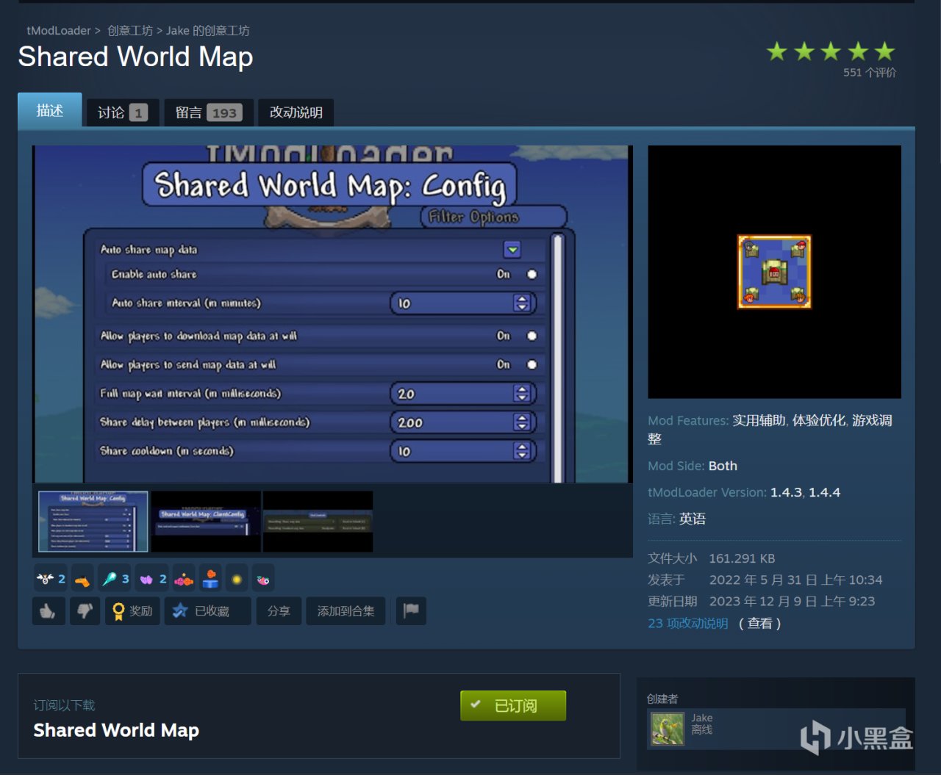Click the green 已订阅 subscribed button

(x=513, y=705)
